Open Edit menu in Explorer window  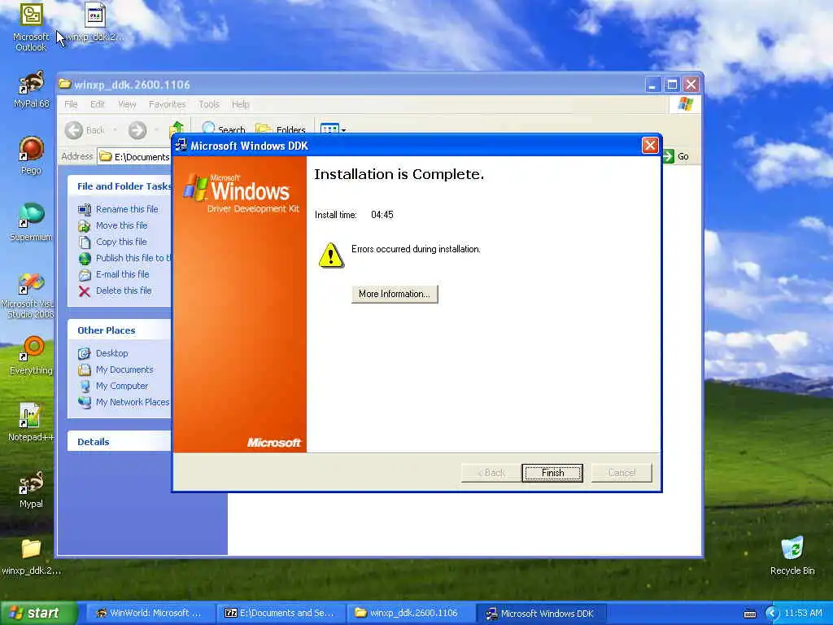[x=98, y=104]
